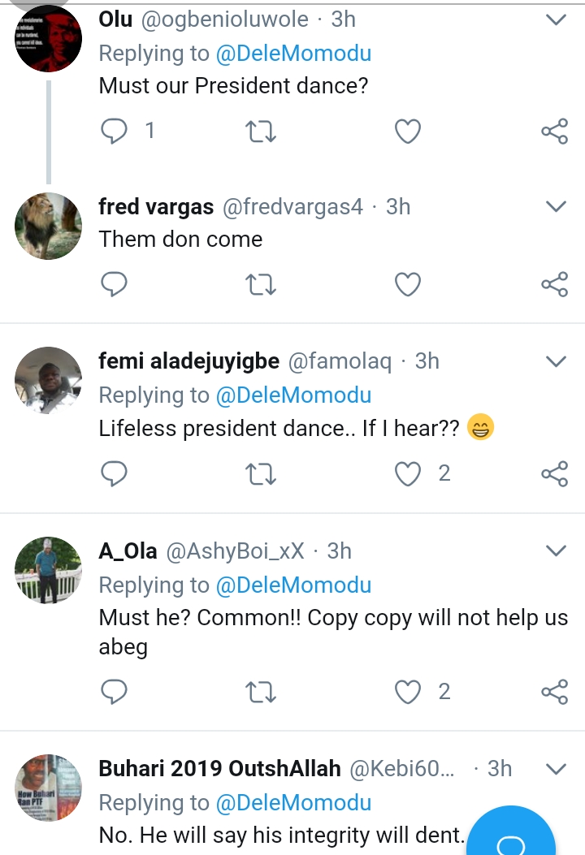The width and height of the screenshot is (585, 855).
Task: Reply to fred vargas's 'Them don come' tweet
Action: click(115, 284)
